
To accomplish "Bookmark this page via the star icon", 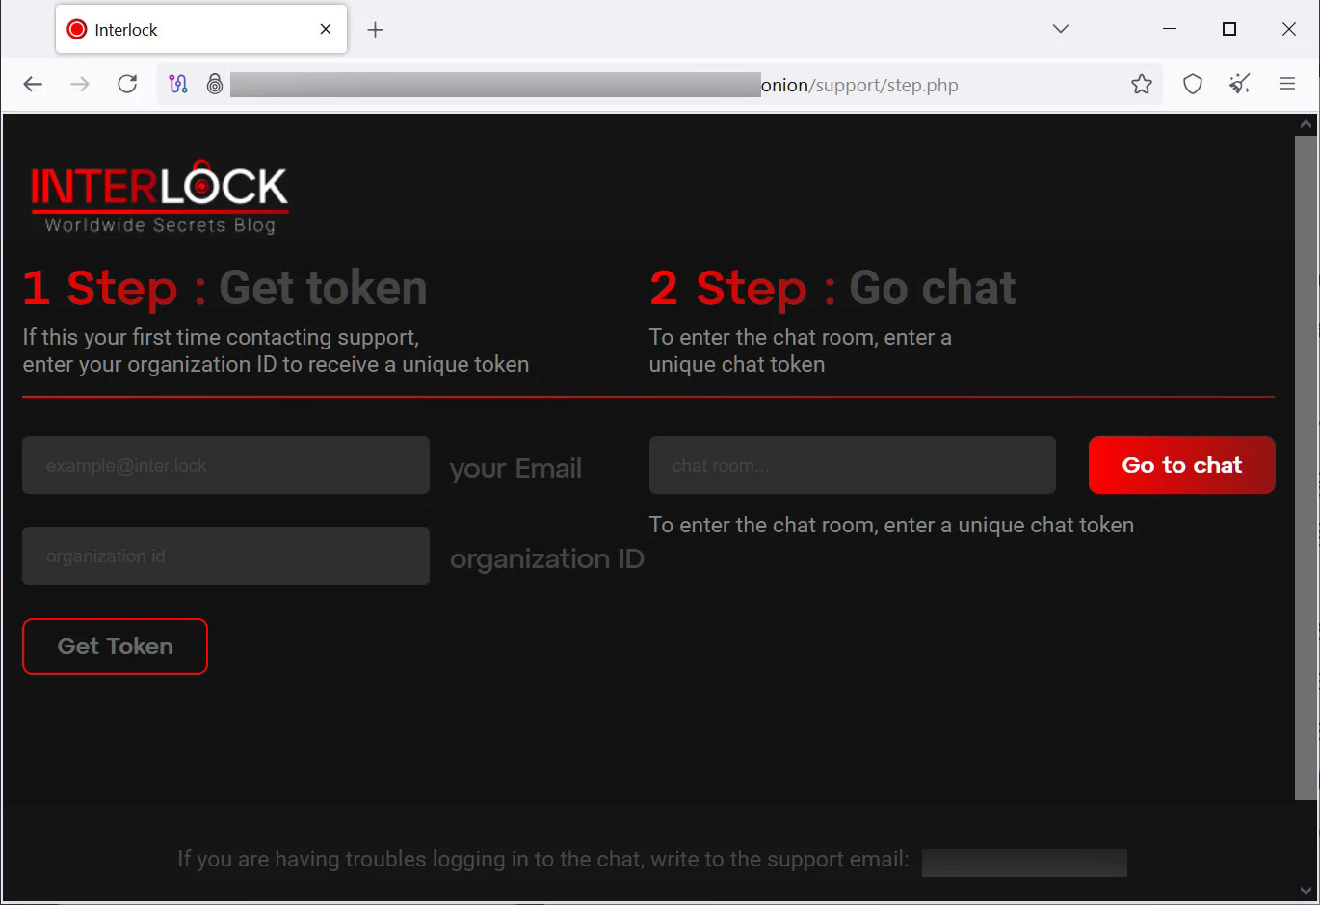I will (1142, 84).
